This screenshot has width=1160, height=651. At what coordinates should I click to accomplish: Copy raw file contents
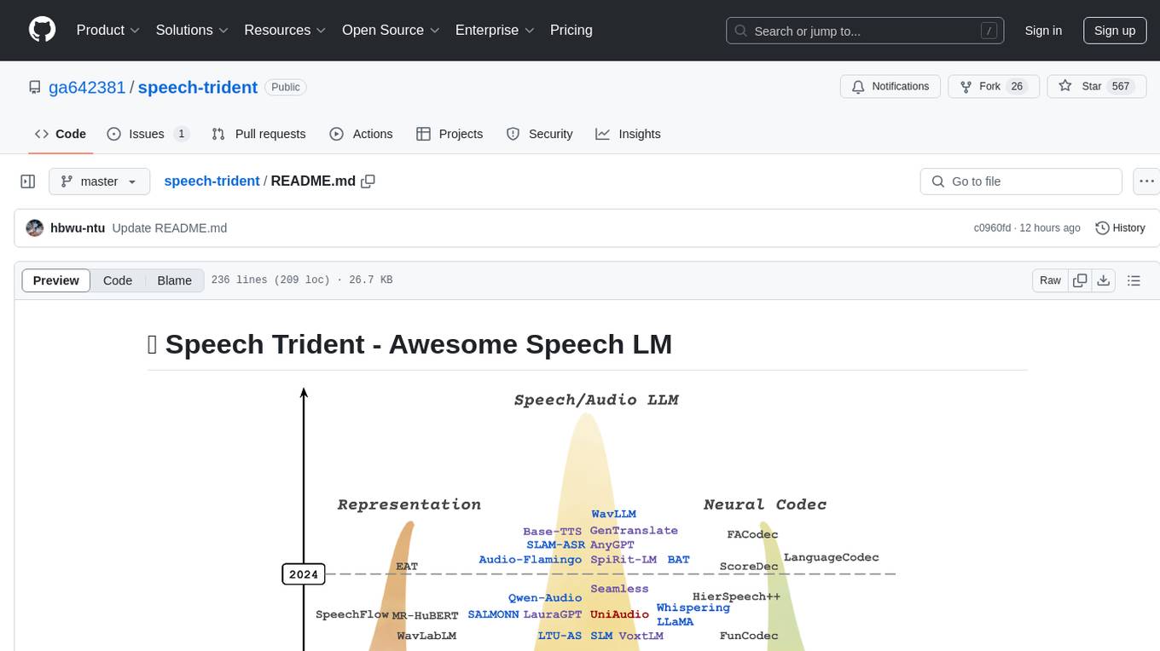point(1080,280)
